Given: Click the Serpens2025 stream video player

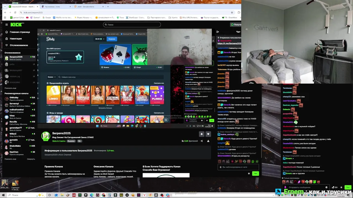Looking at the screenshot, I should (x=126, y=78).
